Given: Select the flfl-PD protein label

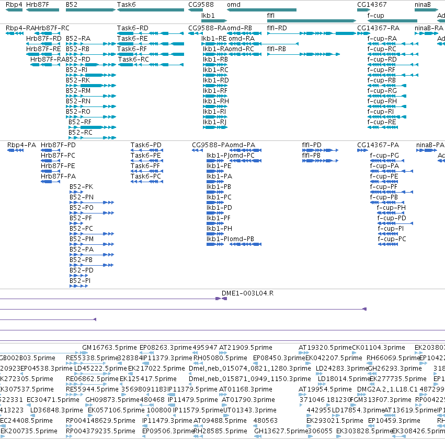Looking at the screenshot, I should tap(312, 145).
